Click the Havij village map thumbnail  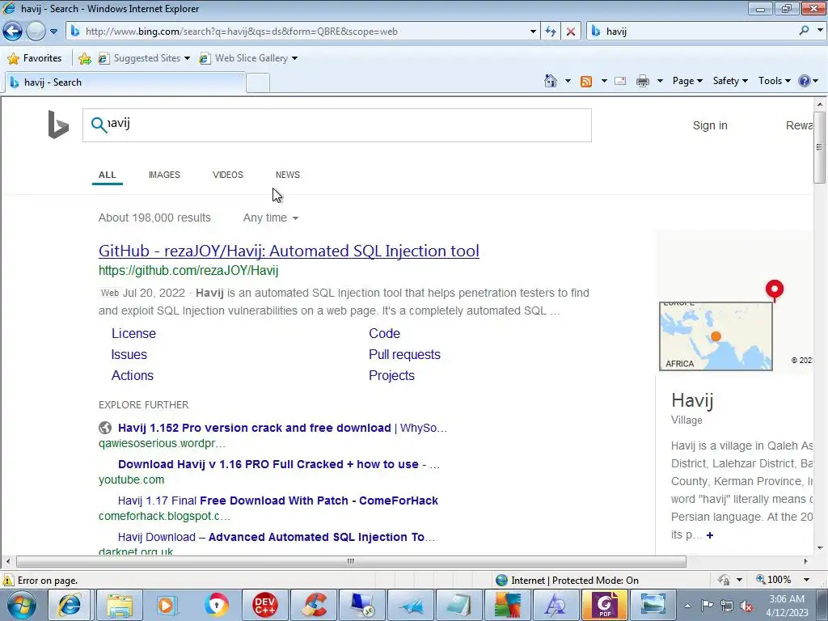pos(716,336)
